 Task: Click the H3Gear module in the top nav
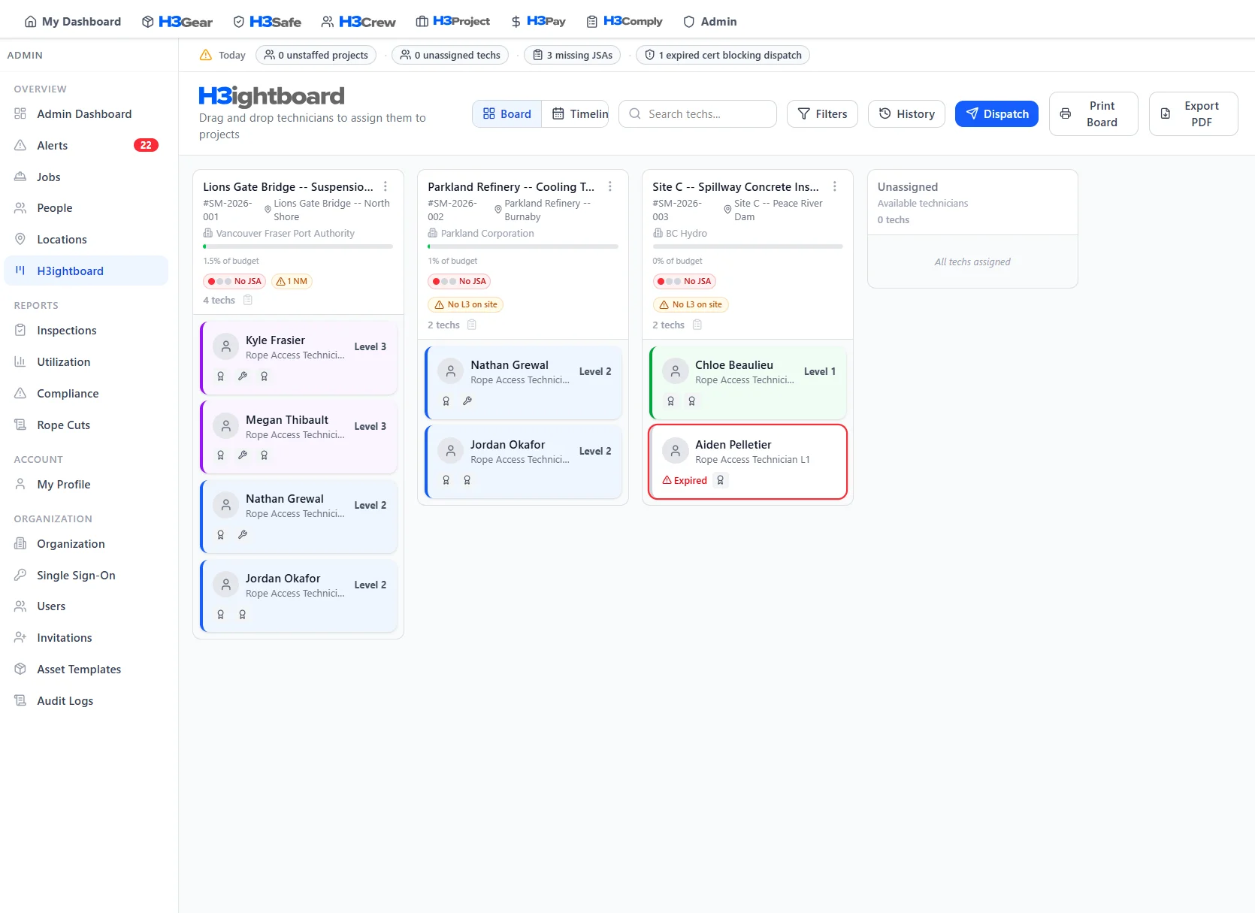click(177, 22)
